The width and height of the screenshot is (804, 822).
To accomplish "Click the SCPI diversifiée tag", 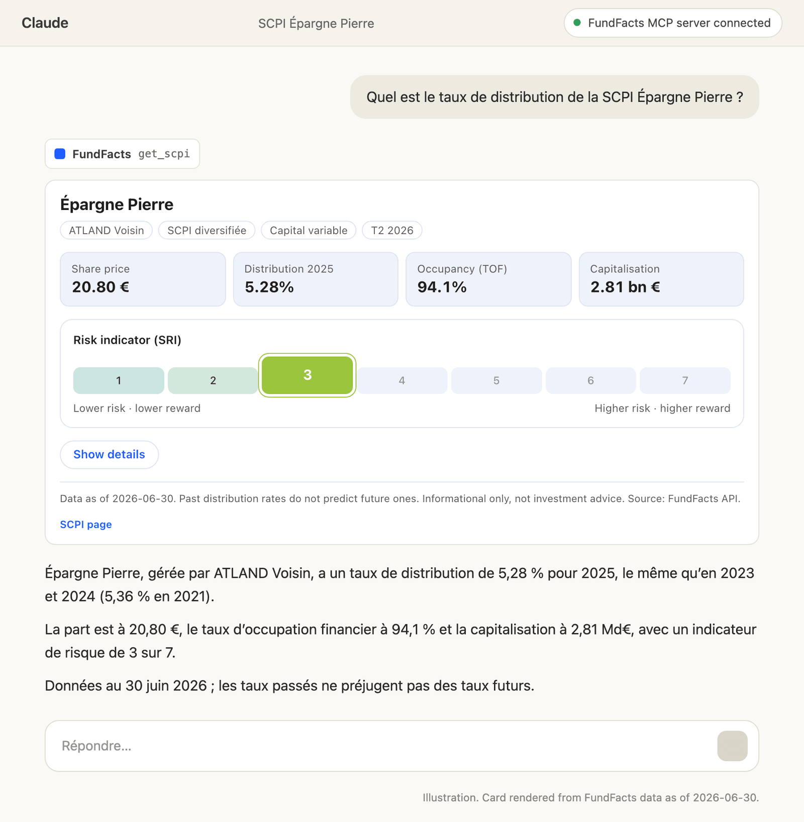I will [x=207, y=231].
